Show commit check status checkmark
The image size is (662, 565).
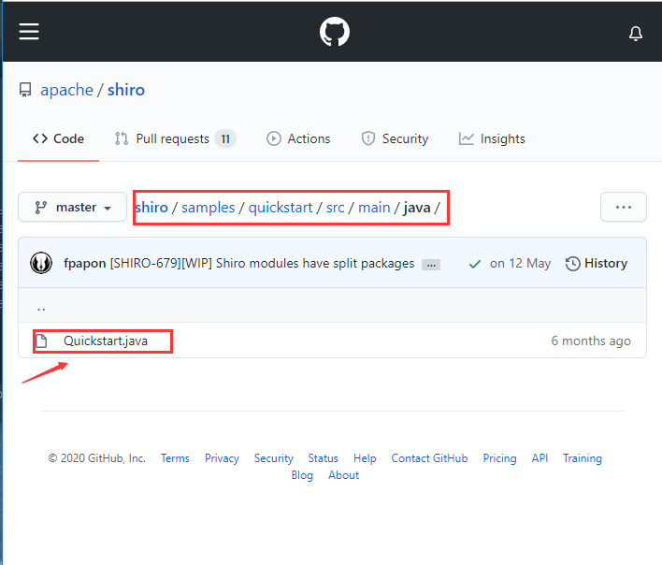click(475, 264)
